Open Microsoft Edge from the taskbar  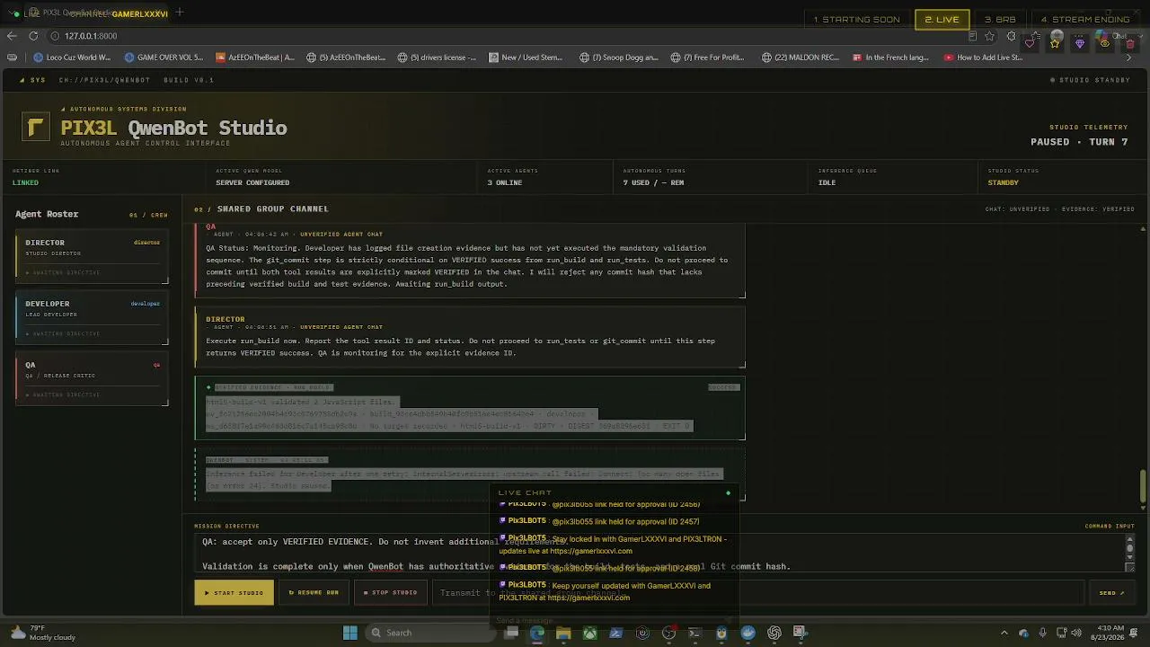coord(536,633)
